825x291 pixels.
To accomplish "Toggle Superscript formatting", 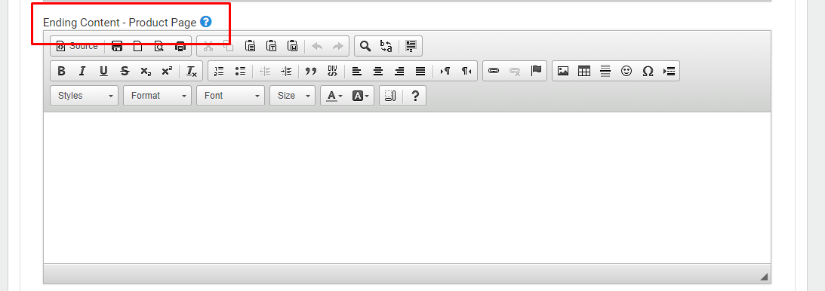I will coord(167,71).
